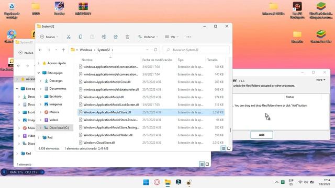This screenshot has height=188, width=335.
Task: Click the Copy icon in System32 toolbar
Action: pyautogui.click(x=80, y=37)
